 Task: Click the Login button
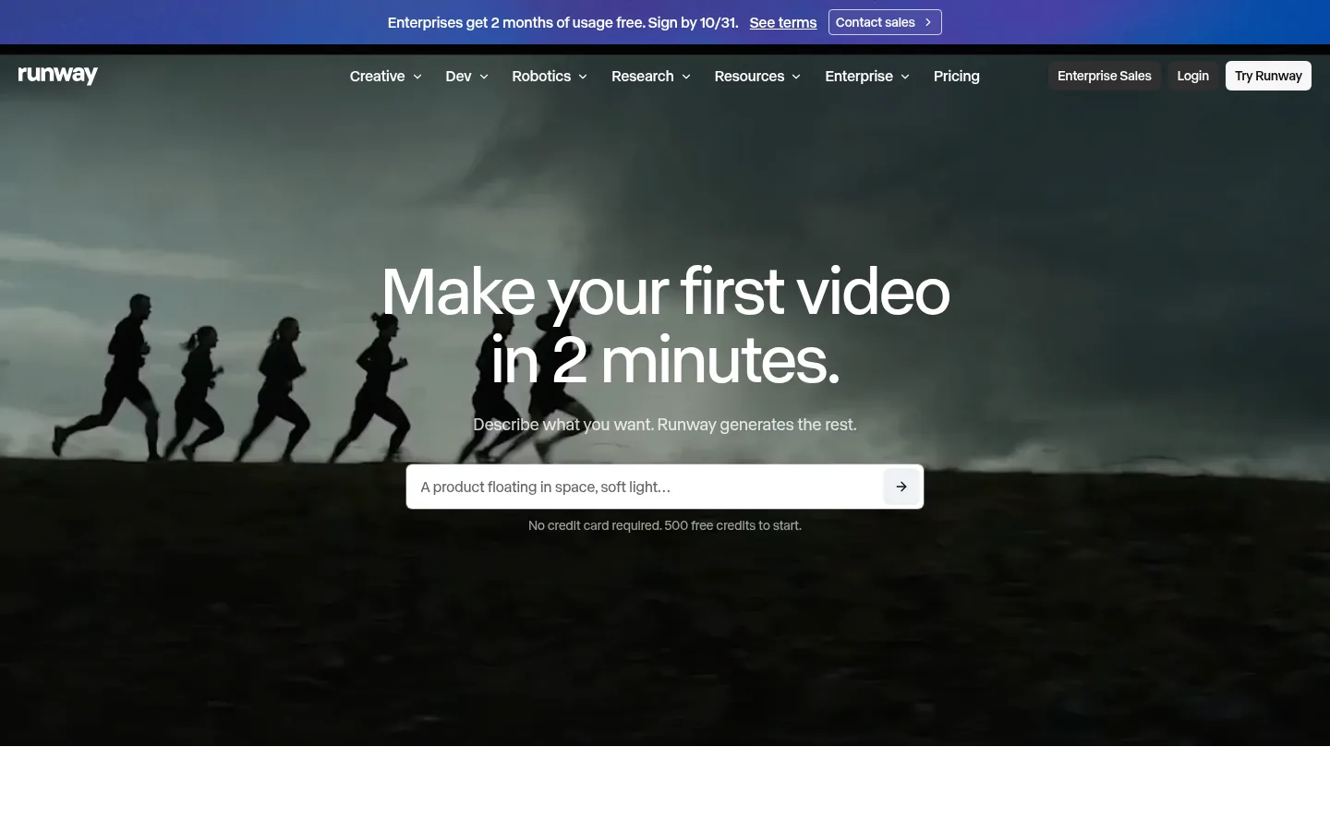point(1192,76)
